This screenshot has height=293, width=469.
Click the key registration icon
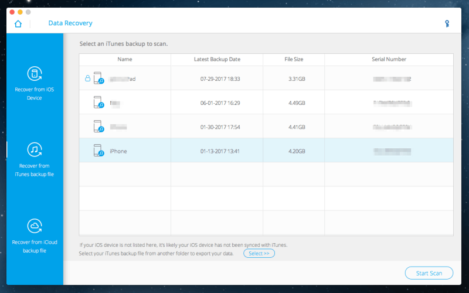(447, 23)
